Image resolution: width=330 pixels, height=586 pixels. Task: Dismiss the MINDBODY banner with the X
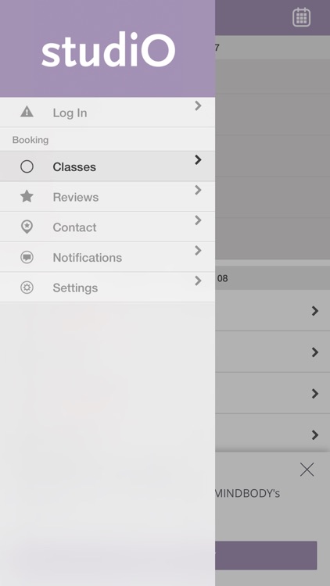[307, 470]
